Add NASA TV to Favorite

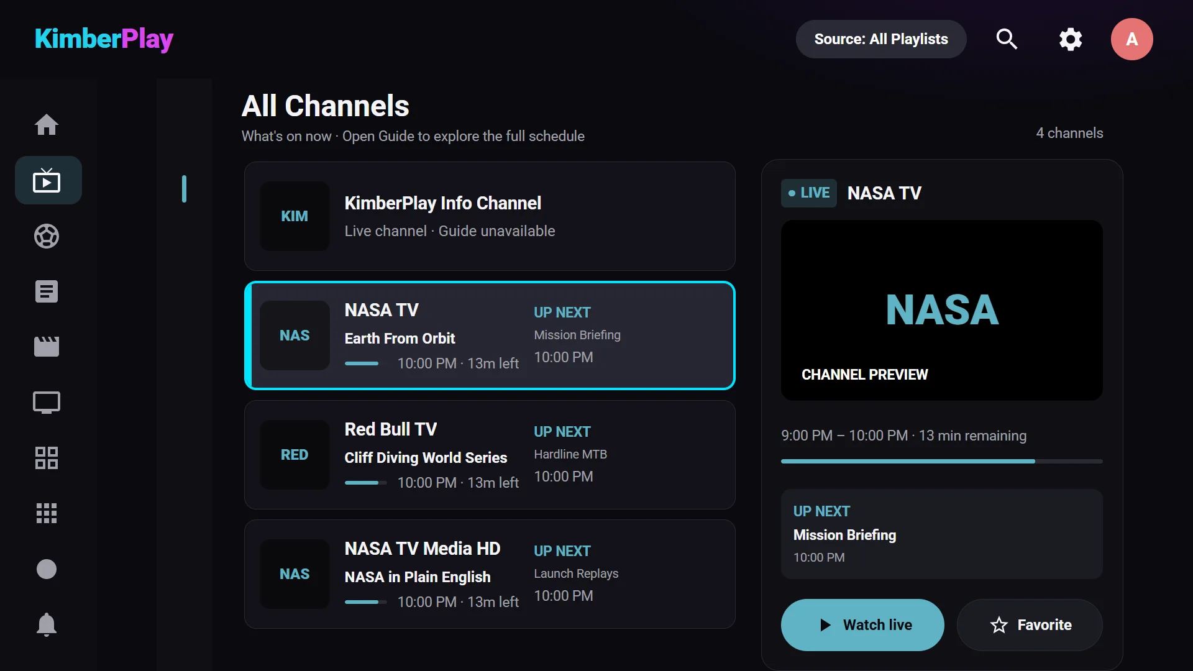coord(1030,625)
